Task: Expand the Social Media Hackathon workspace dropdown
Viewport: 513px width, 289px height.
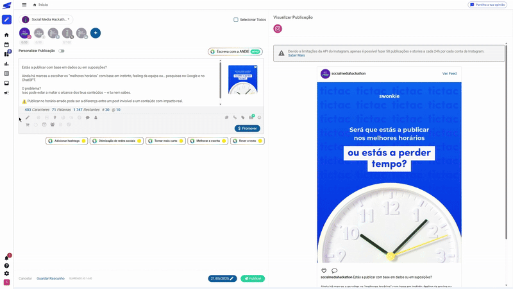Action: pyautogui.click(x=47, y=19)
